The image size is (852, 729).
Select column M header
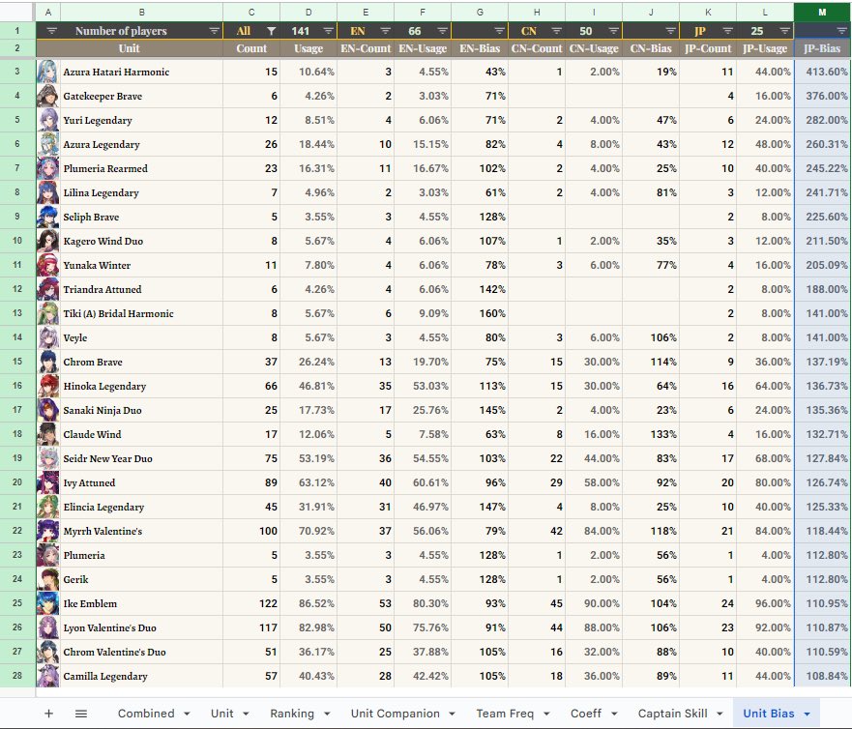pyautogui.click(x=823, y=12)
